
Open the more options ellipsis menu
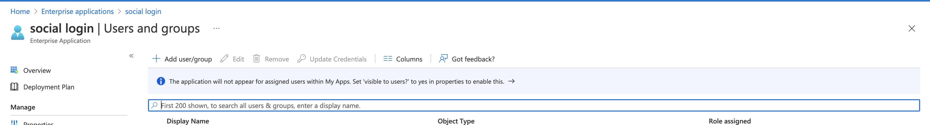pyautogui.click(x=216, y=28)
